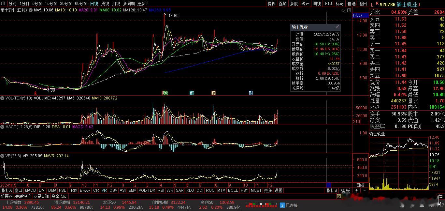The width and height of the screenshot is (445, 211).
Task: Open the 资金流向 tab
Action: tap(59, 196)
